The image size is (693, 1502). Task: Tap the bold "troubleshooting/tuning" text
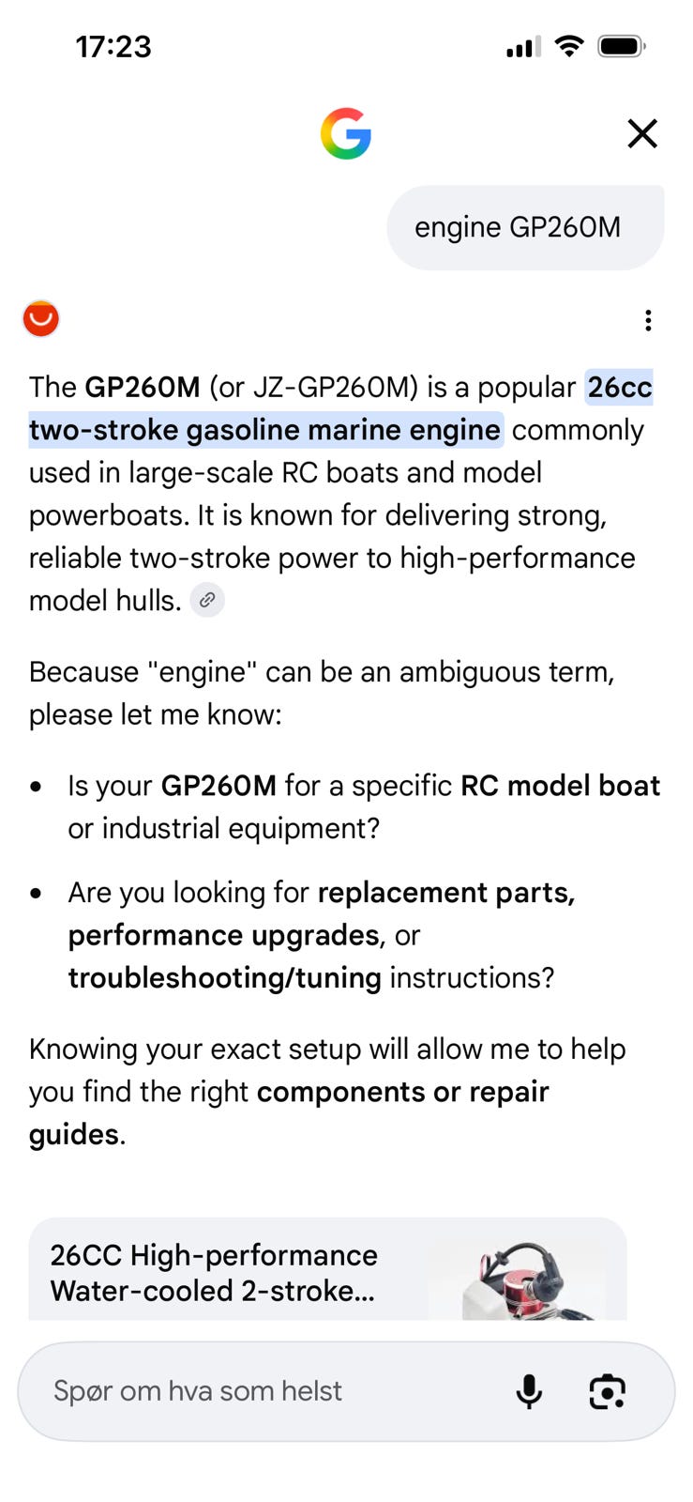224,978
